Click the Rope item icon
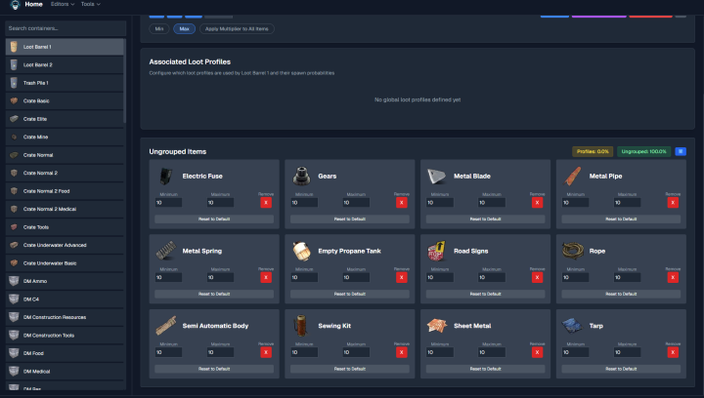 pyautogui.click(x=573, y=251)
